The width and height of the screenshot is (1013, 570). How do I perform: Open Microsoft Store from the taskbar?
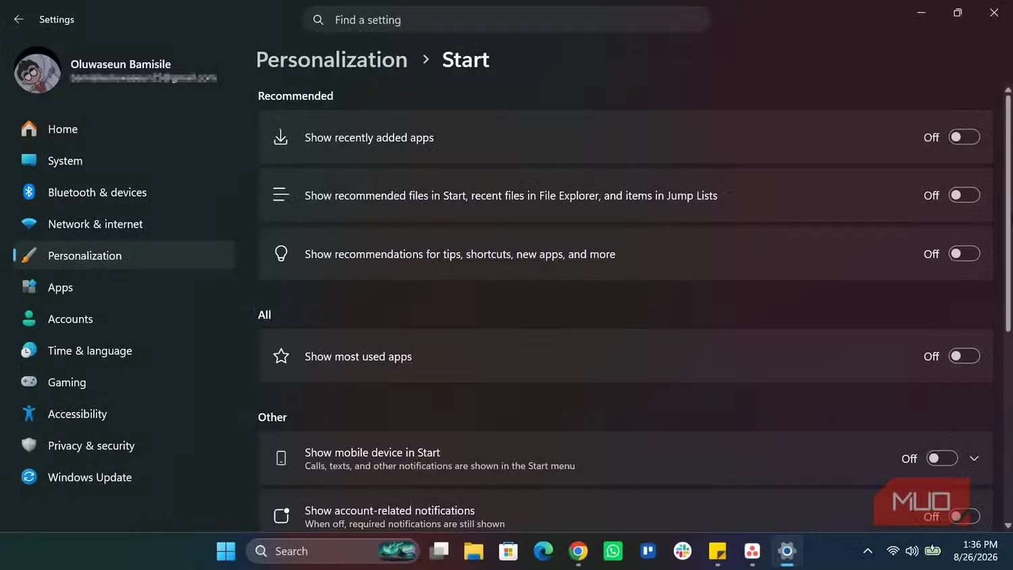508,551
